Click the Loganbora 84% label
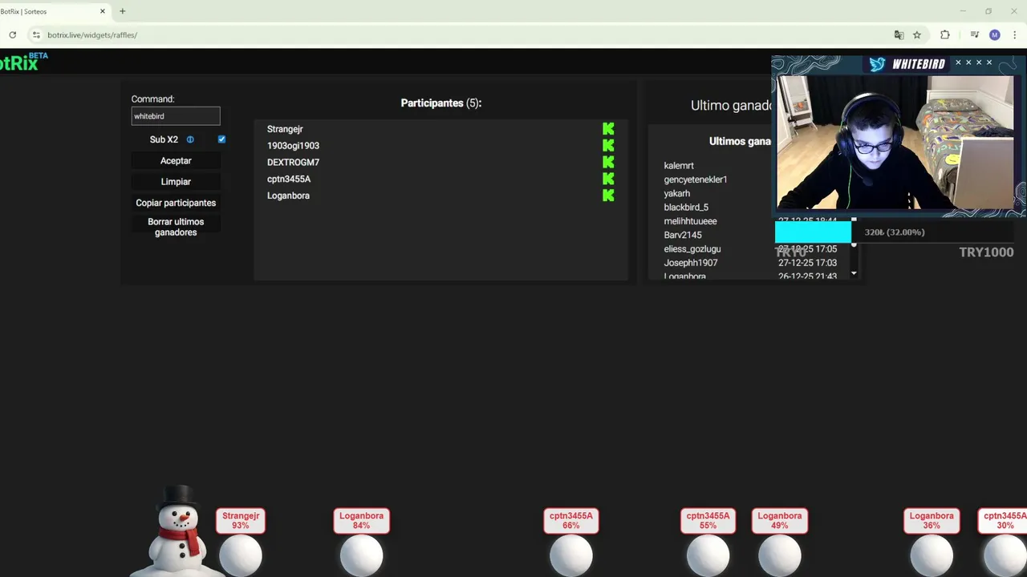Image resolution: width=1027 pixels, height=577 pixels. pos(362,521)
